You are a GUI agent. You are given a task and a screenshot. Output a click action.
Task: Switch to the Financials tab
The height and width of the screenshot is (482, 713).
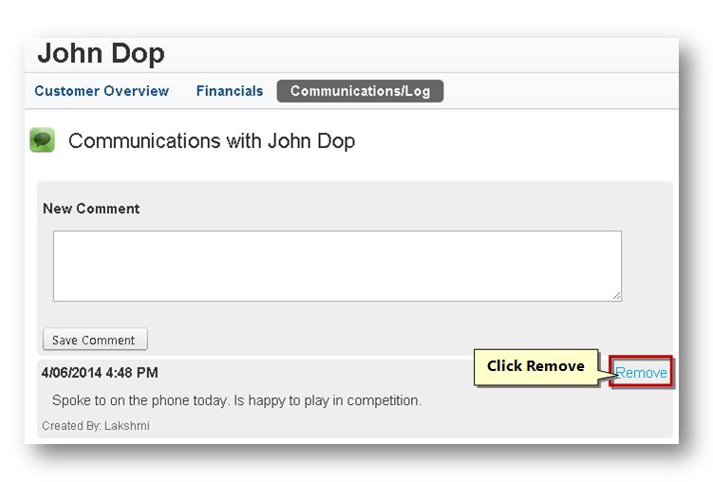(230, 91)
